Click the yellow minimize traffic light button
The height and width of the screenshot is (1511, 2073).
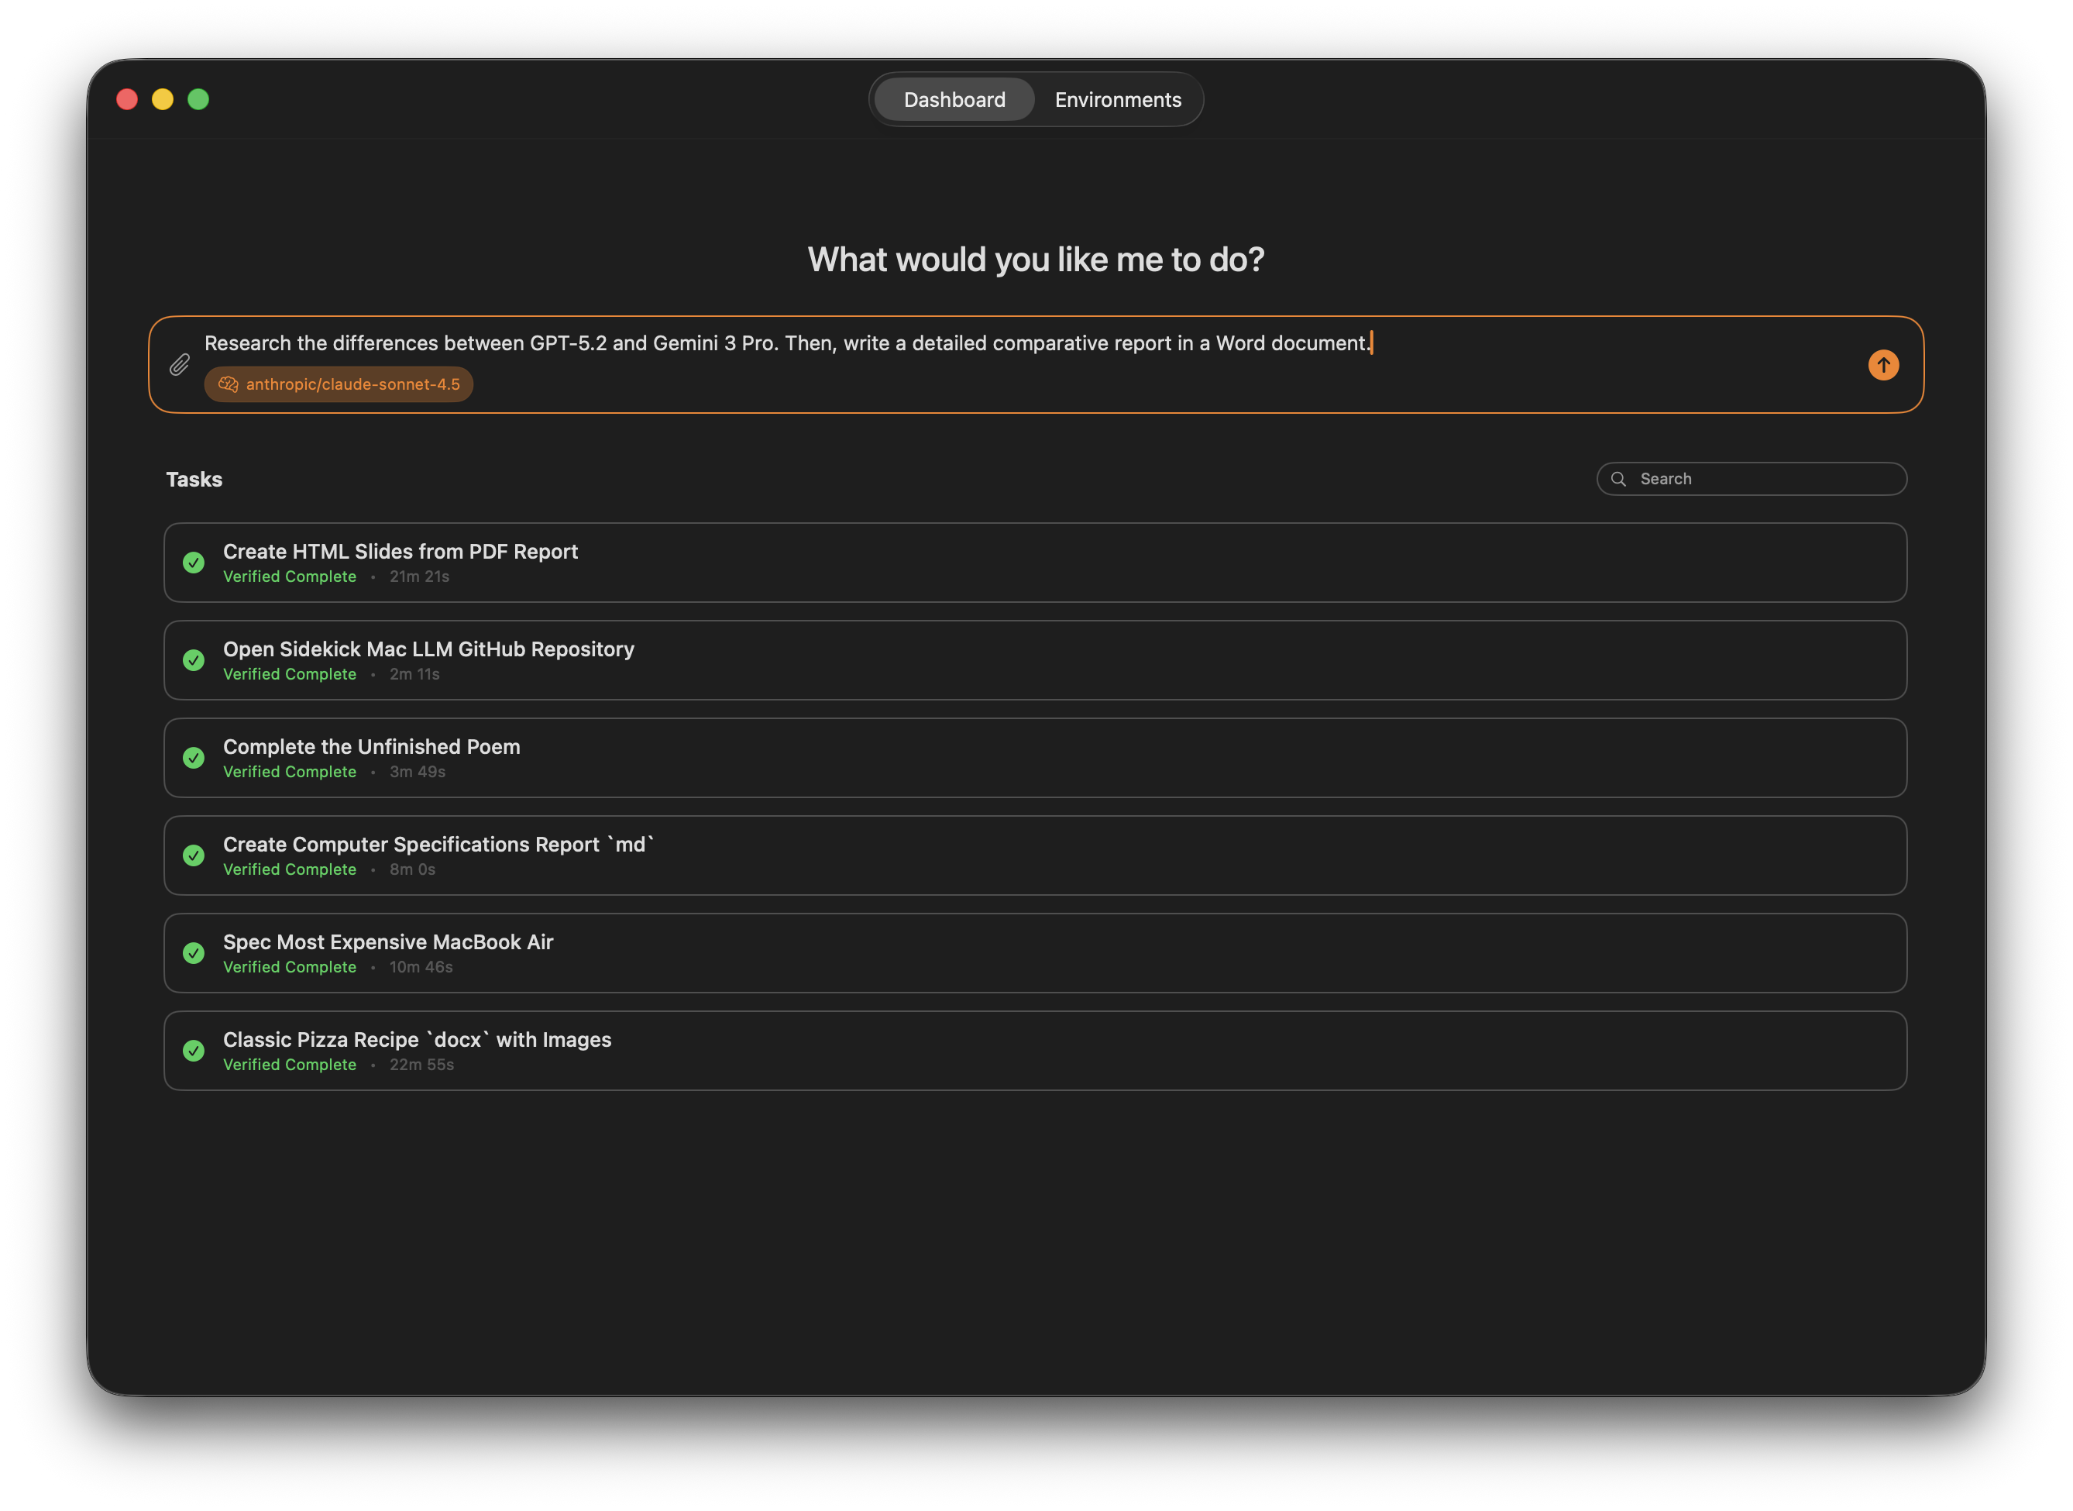pyautogui.click(x=163, y=98)
